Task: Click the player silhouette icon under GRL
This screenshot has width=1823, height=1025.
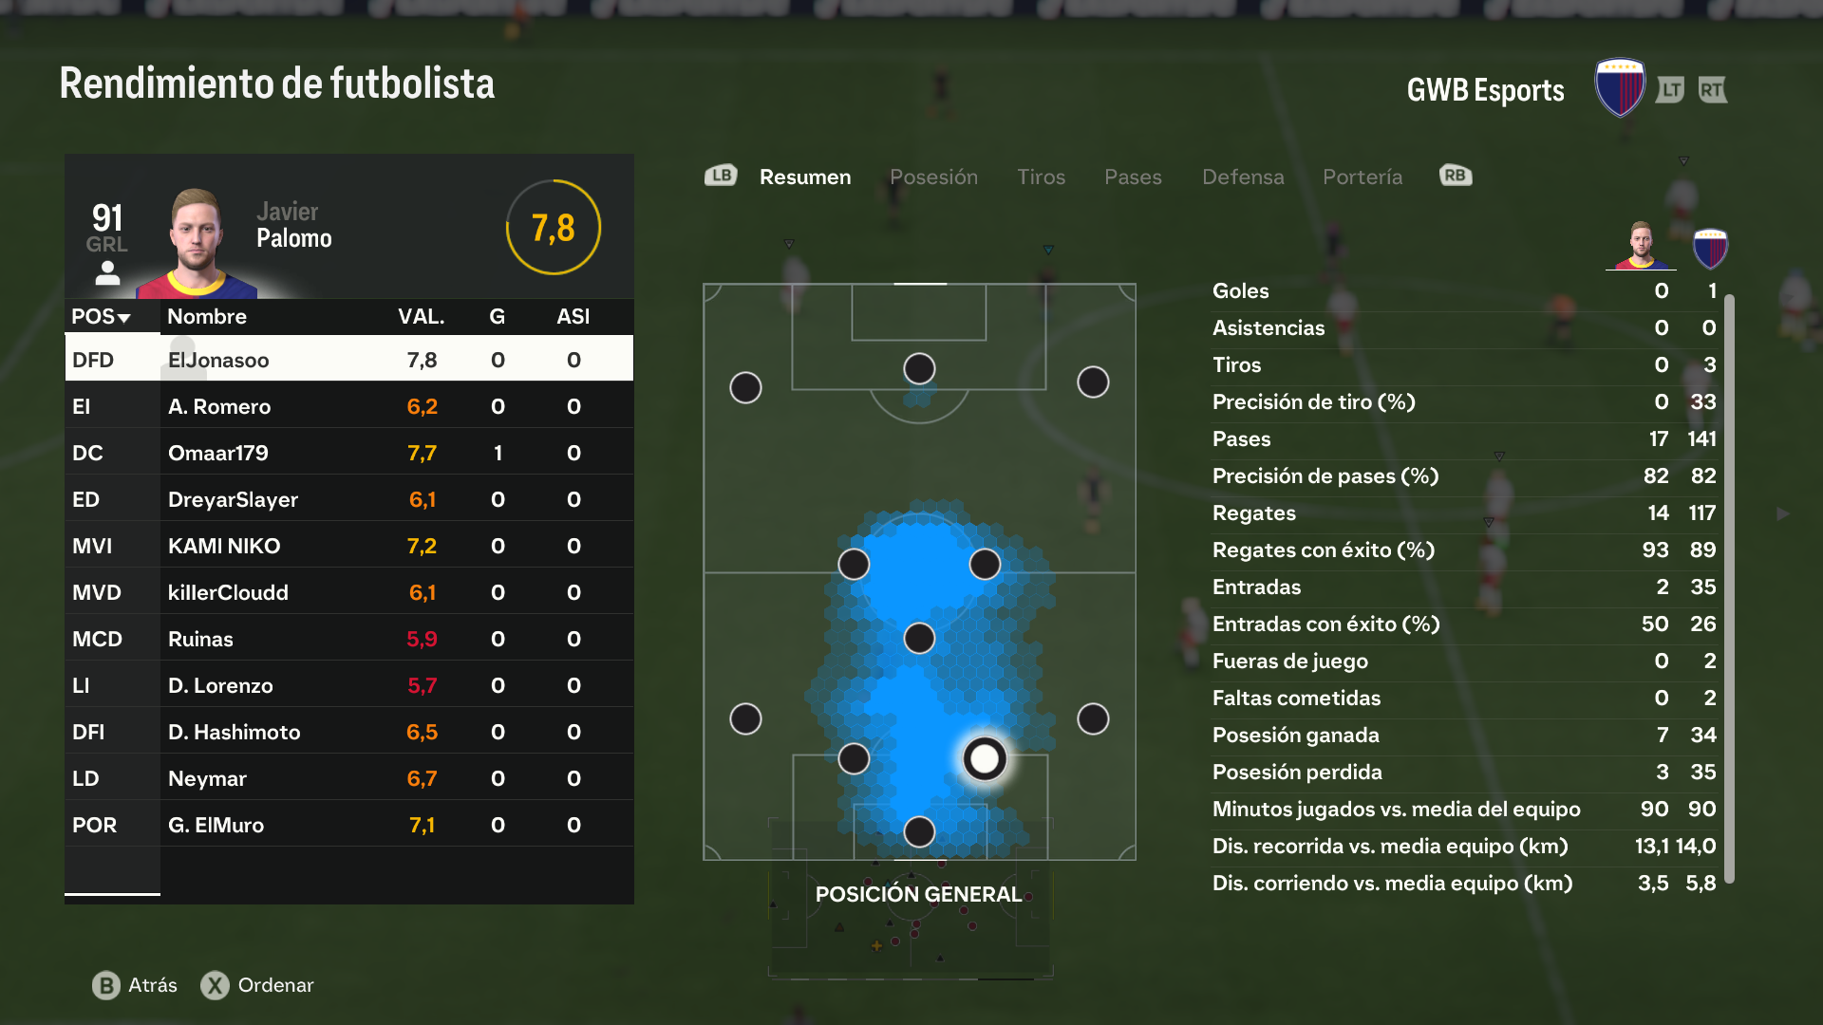Action: (107, 273)
